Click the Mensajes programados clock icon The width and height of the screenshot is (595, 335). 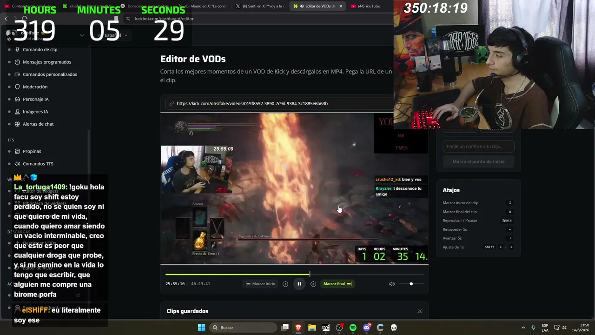(17, 62)
